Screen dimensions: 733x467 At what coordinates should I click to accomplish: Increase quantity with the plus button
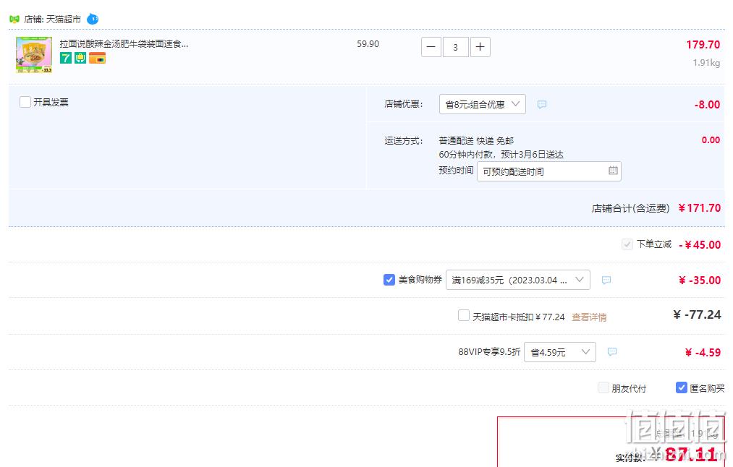(480, 47)
